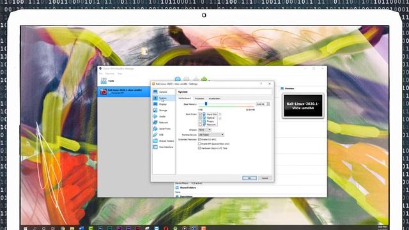The height and width of the screenshot is (230, 409).
Task: Open the USB settings category
Action: coord(164,135)
